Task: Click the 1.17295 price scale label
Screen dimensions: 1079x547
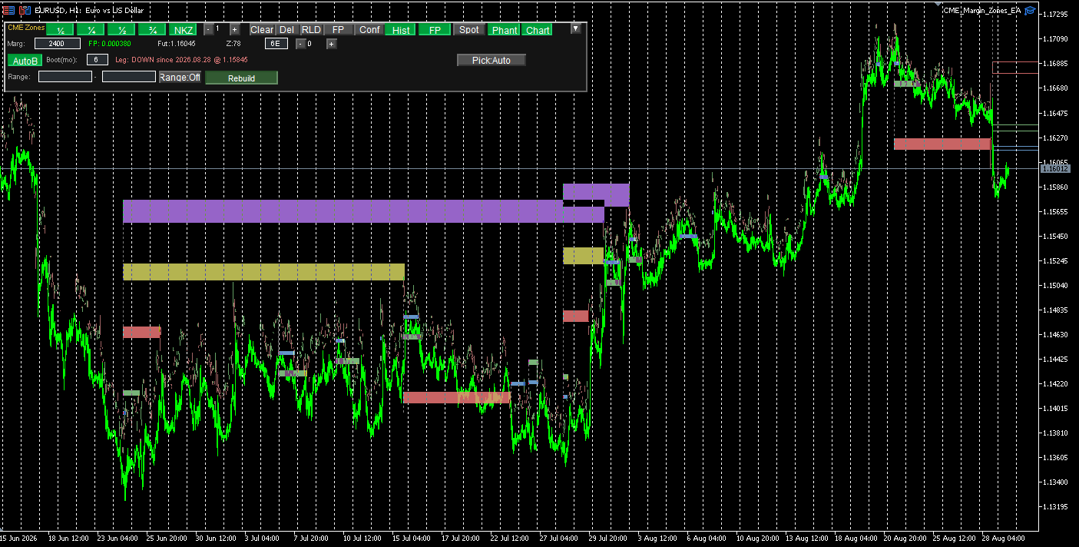Action: [1057, 14]
